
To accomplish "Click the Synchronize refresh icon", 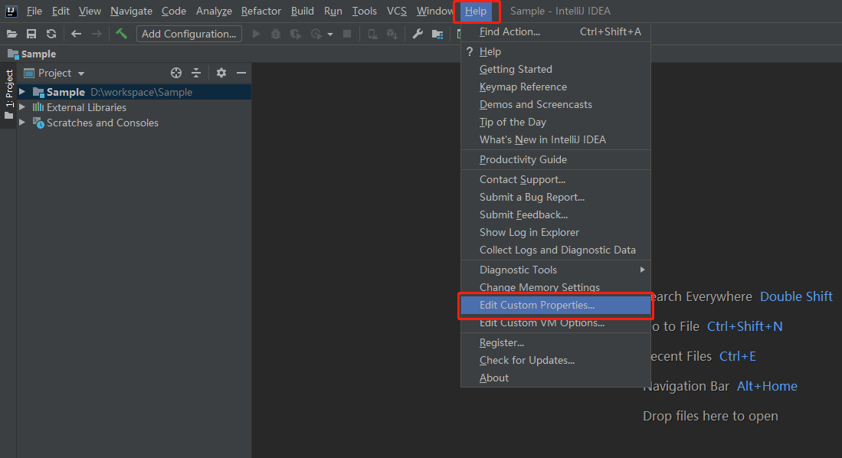I will 51,34.
